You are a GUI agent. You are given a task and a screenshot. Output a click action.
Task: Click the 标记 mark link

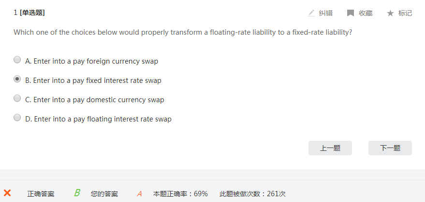(x=405, y=13)
